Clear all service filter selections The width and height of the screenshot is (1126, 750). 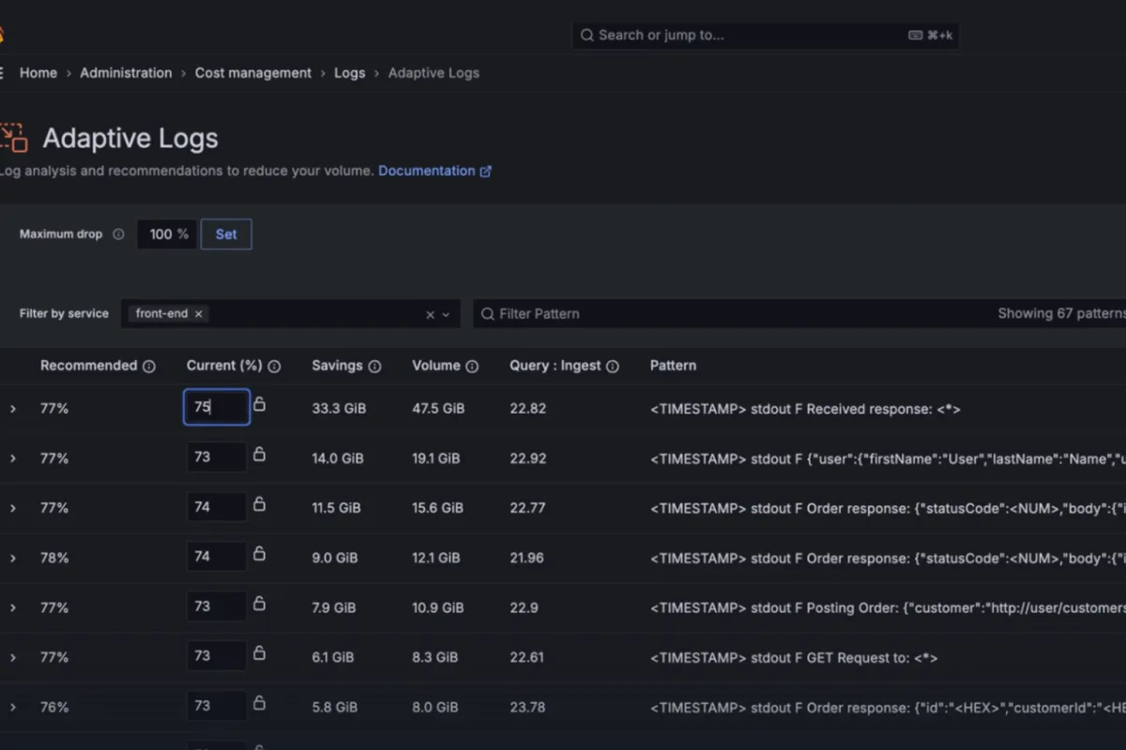tap(430, 315)
